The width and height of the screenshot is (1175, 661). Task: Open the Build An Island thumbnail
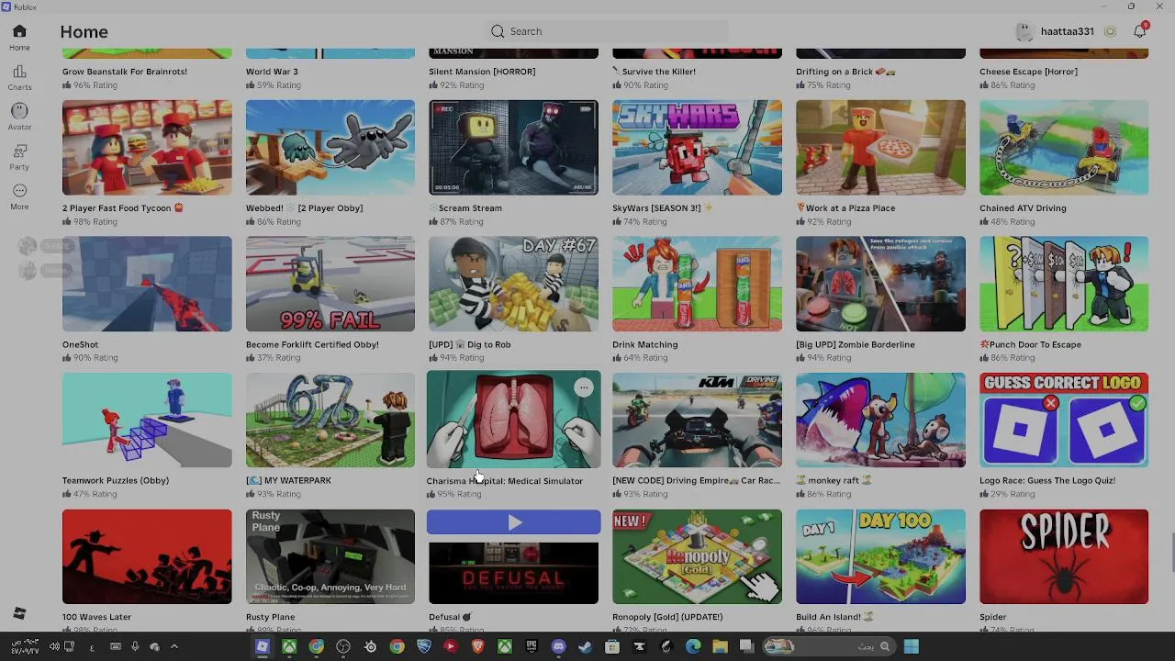coord(880,556)
